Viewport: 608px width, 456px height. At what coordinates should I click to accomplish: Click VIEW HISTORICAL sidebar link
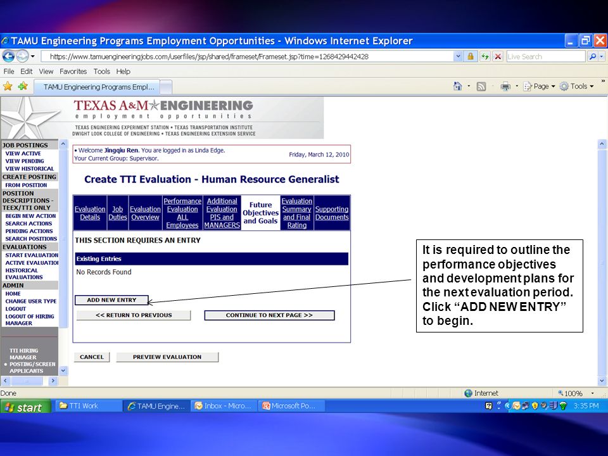click(30, 168)
